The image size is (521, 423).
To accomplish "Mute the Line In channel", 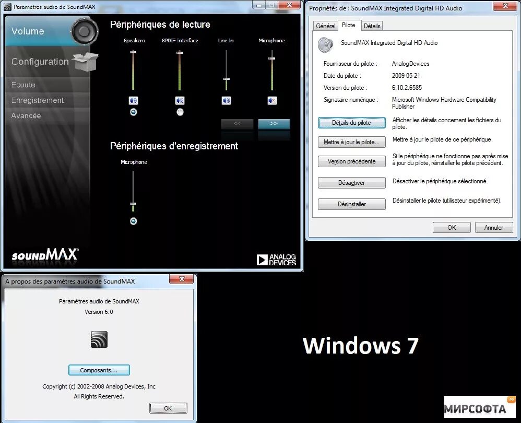I will [226, 100].
